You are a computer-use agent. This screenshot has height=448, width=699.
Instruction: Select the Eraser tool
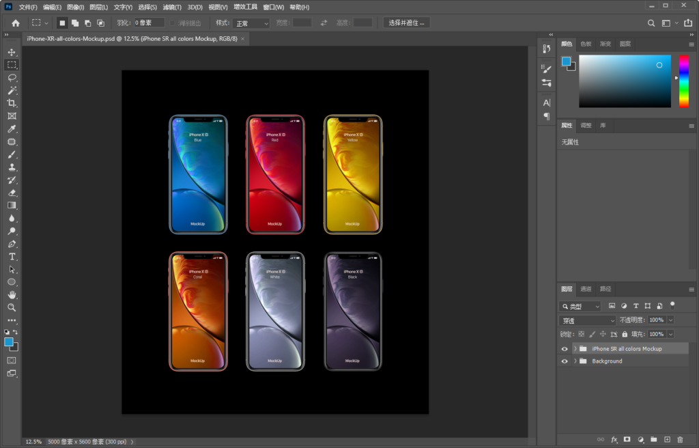tap(12, 193)
